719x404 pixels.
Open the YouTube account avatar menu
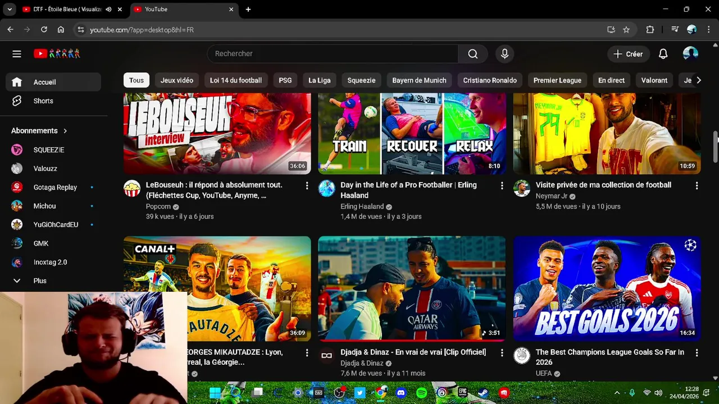(690, 54)
